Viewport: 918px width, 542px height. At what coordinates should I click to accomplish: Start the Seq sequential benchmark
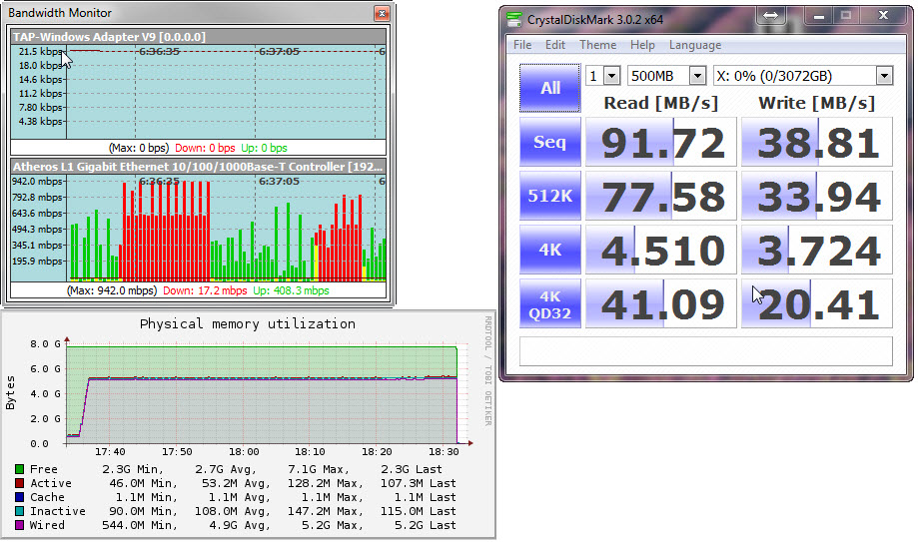point(549,142)
